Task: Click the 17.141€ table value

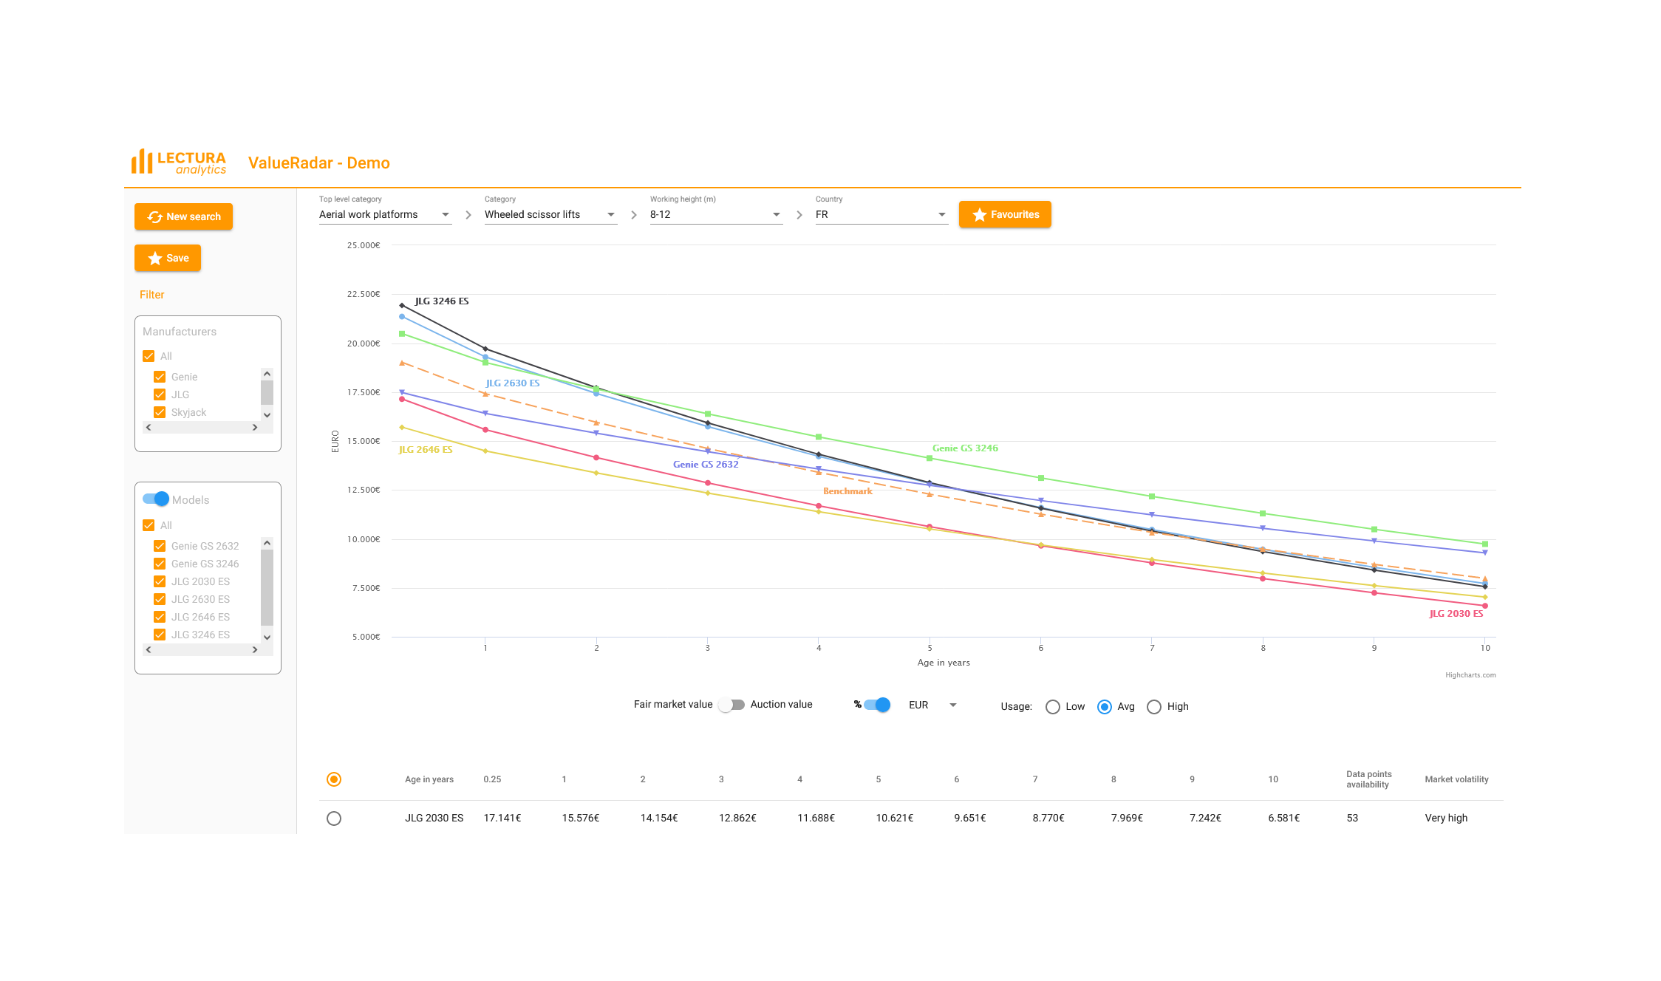Action: [502, 818]
